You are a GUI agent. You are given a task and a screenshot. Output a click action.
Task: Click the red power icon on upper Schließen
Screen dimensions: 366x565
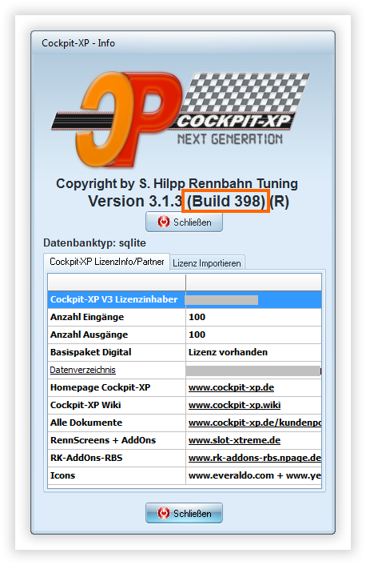point(163,222)
